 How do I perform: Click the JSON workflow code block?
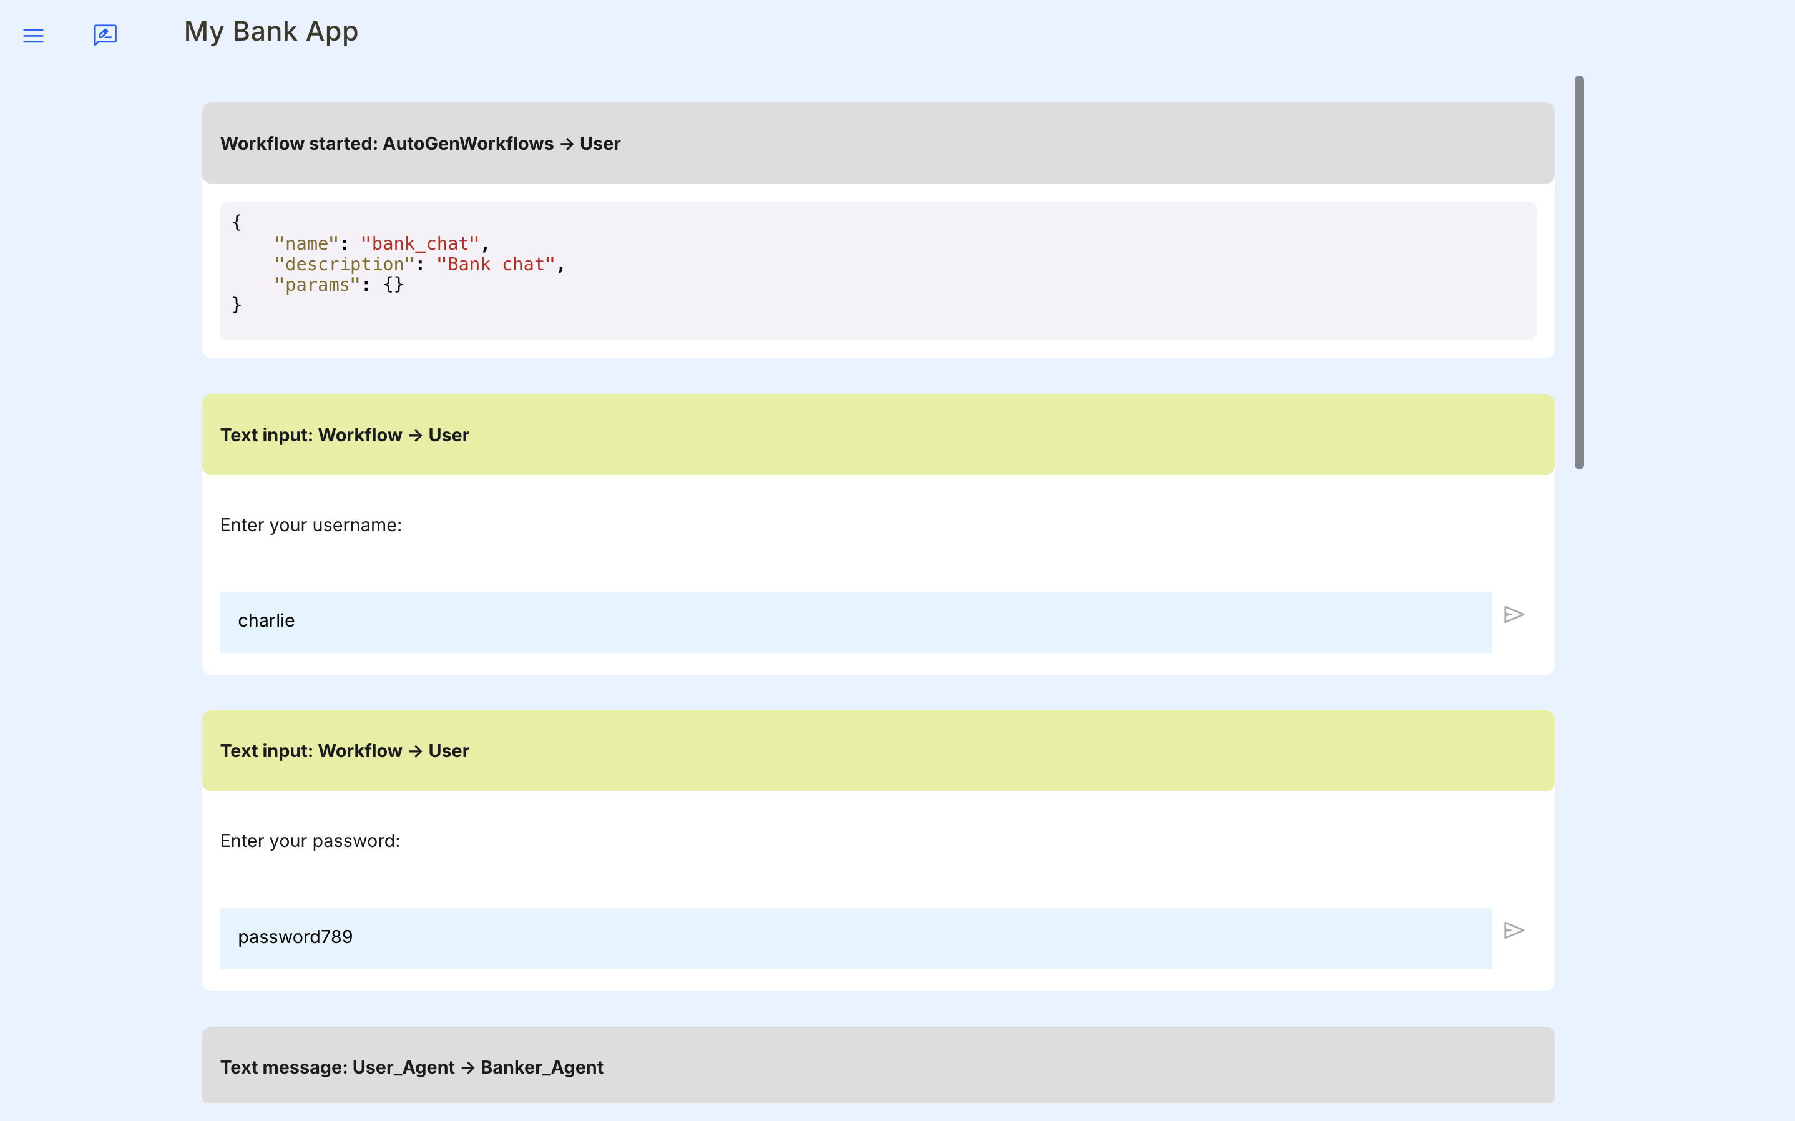(x=878, y=271)
